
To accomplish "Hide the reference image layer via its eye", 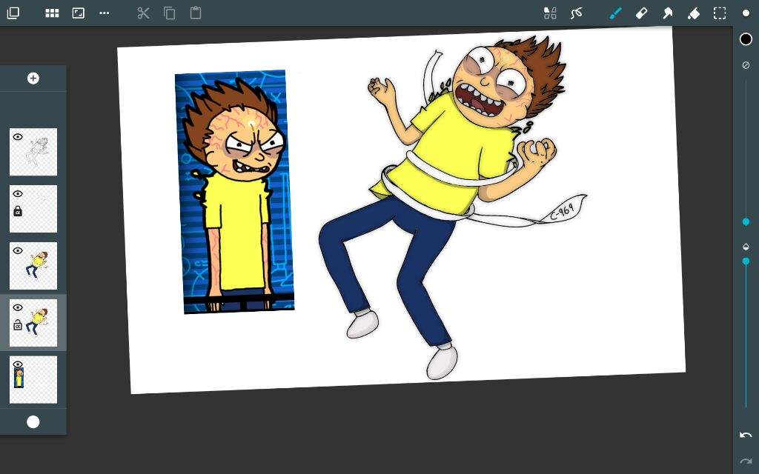I will pos(18,364).
